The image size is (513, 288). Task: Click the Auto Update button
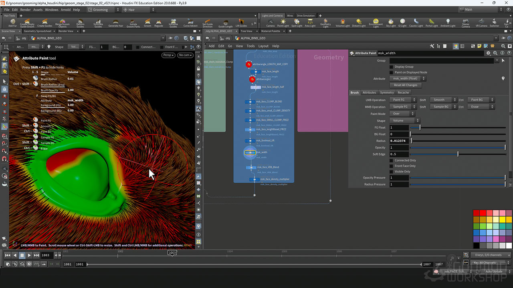[x=493, y=272]
